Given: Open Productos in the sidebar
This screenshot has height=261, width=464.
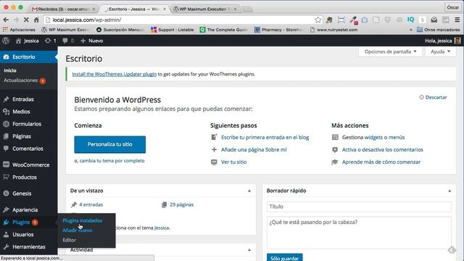Looking at the screenshot, I should click(29, 177).
